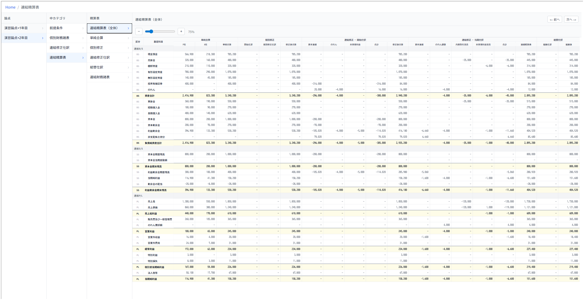
Task: Choose 単純合算 worksheet item
Action: point(97,38)
